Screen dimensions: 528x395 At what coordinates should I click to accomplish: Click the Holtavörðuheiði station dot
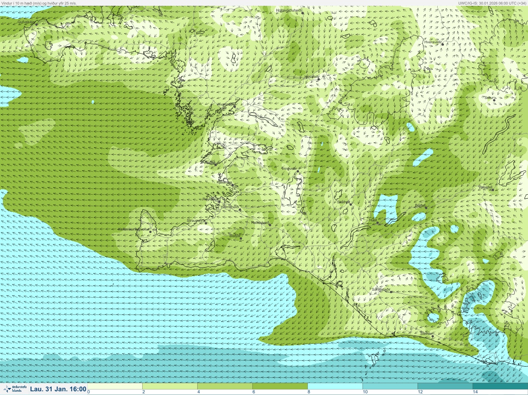pos(302,13)
